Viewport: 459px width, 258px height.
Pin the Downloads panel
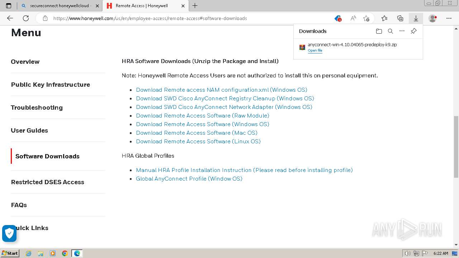(x=413, y=31)
